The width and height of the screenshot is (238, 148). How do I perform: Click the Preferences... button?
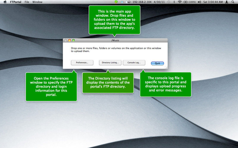[x=82, y=62]
